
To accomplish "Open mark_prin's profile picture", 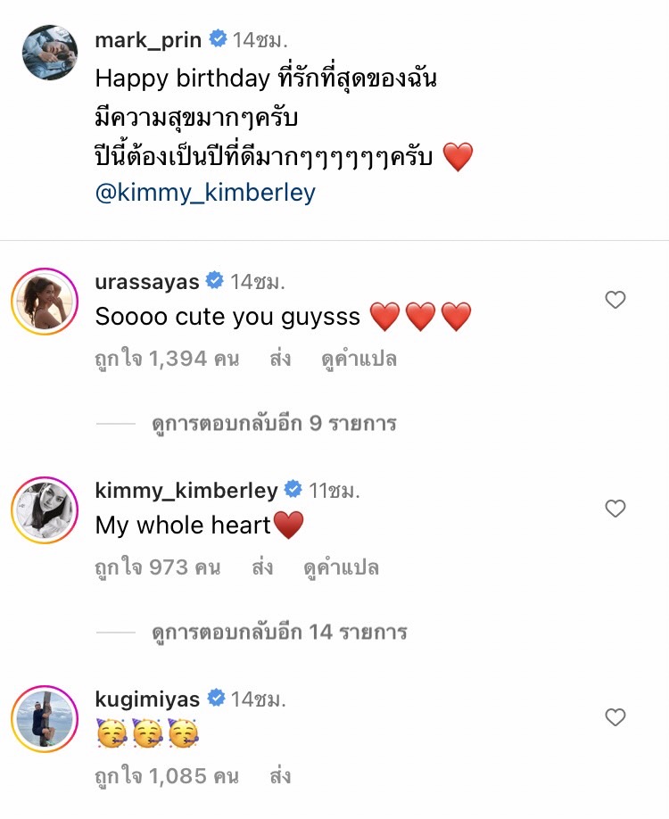I will 50,53.
